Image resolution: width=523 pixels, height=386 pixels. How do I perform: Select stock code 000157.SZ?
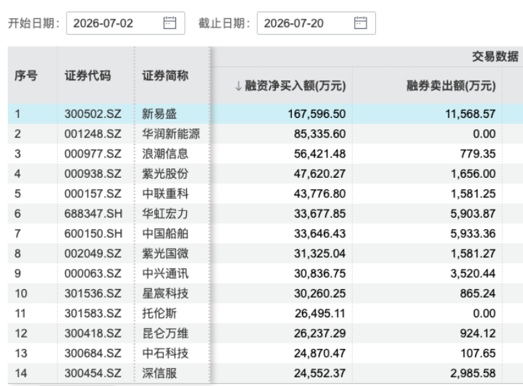93,194
